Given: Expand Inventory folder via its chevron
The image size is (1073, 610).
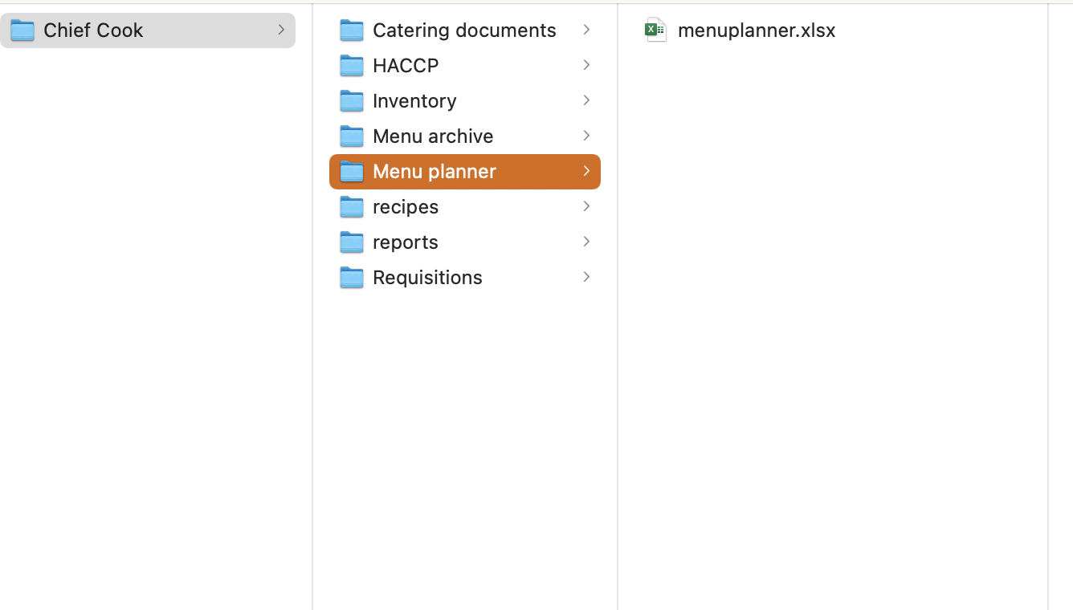Looking at the screenshot, I should tap(586, 100).
